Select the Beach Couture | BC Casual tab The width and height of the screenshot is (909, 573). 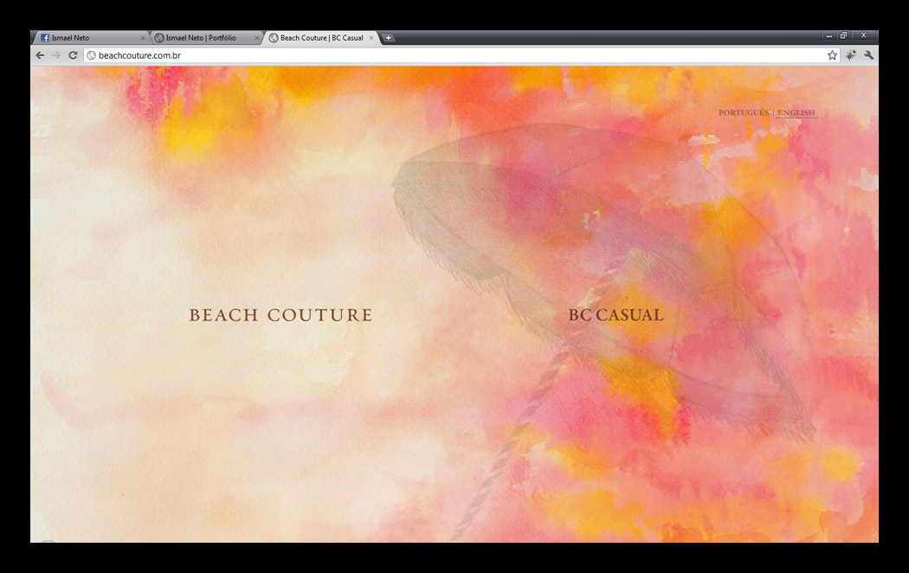[x=321, y=38]
